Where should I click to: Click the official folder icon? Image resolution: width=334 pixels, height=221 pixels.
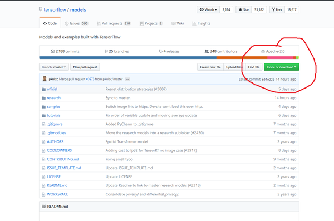tap(43, 89)
